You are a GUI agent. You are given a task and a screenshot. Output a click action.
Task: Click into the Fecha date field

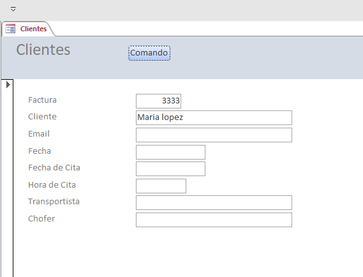[x=170, y=152]
